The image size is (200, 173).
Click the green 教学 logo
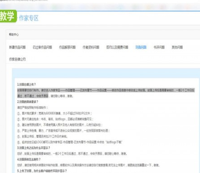point(8,16)
